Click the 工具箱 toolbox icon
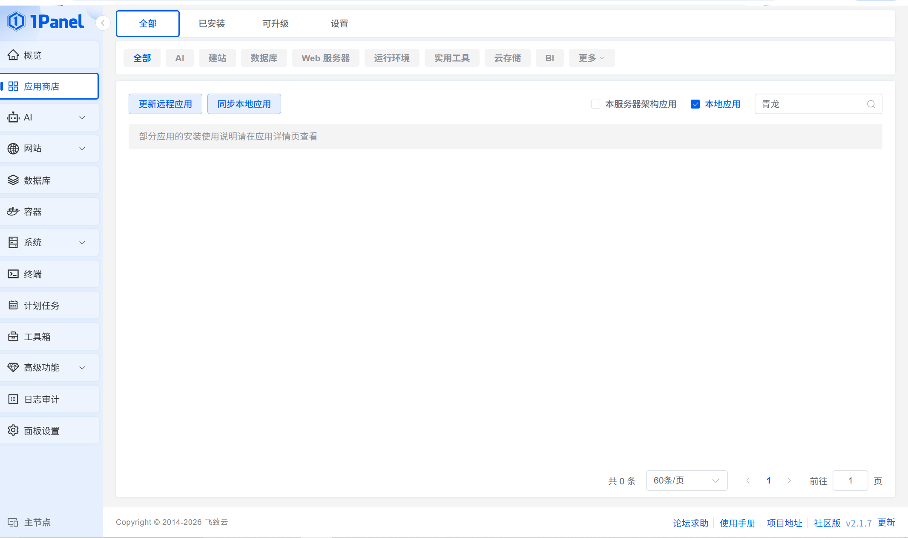The width and height of the screenshot is (908, 538). (13, 337)
